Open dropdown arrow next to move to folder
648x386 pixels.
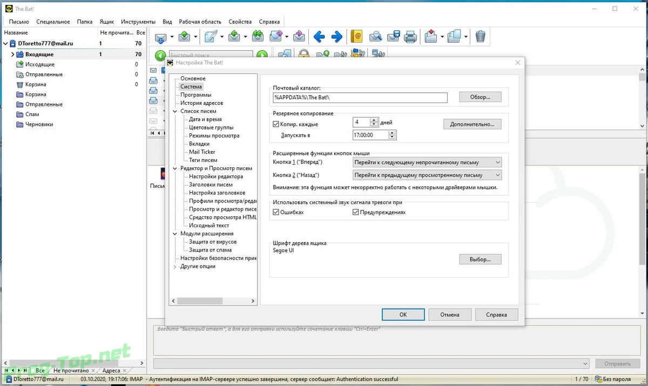(x=442, y=37)
